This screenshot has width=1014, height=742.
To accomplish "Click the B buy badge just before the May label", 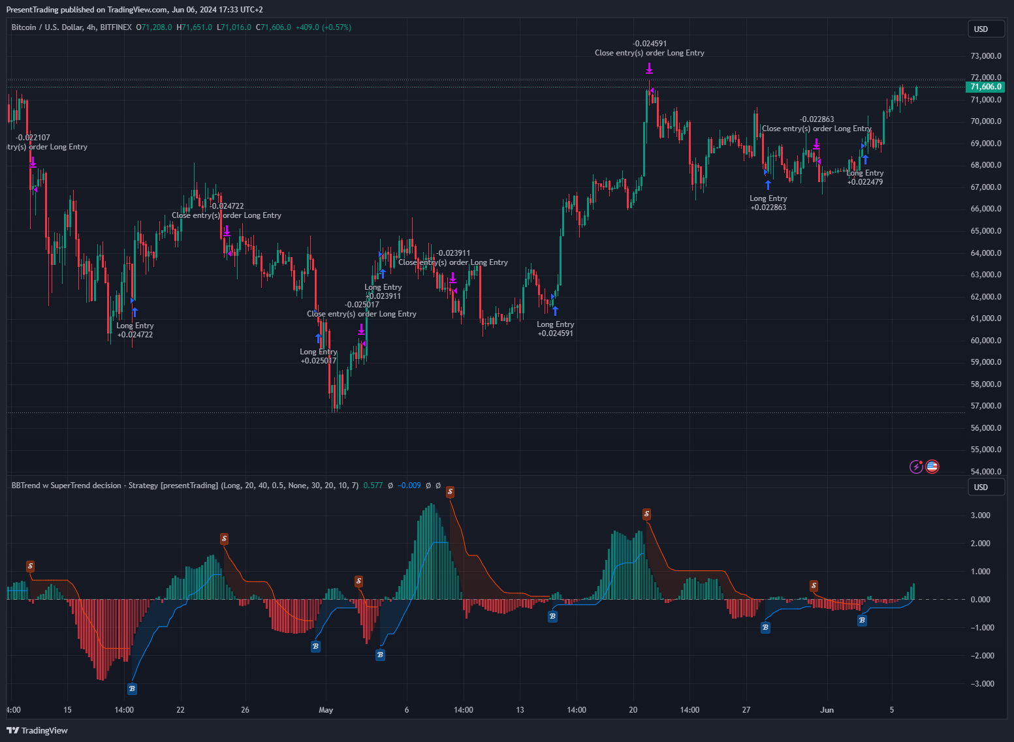I will coord(315,647).
